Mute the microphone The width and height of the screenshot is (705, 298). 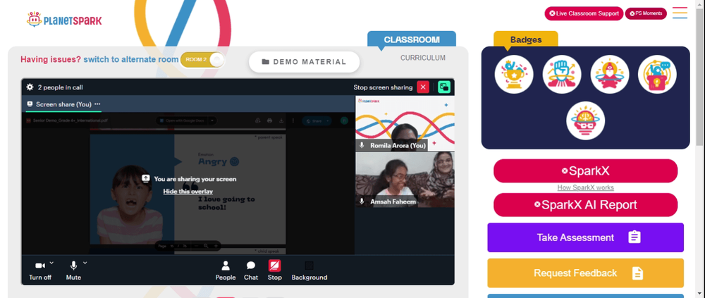(73, 271)
